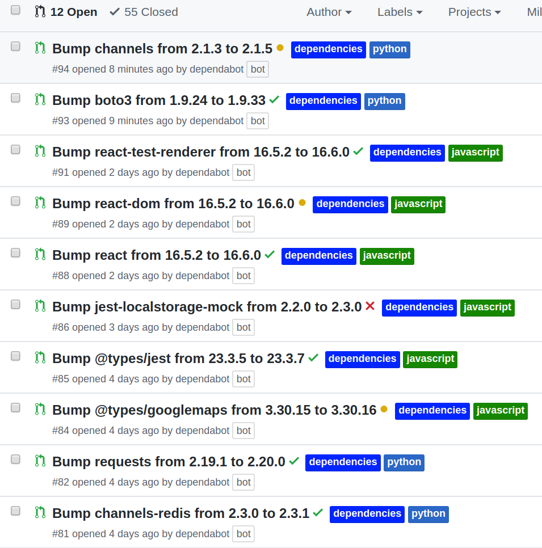Viewport: 542px width, 548px height.
Task: Tick the select-all checkbox in list header
Action: click(15, 10)
